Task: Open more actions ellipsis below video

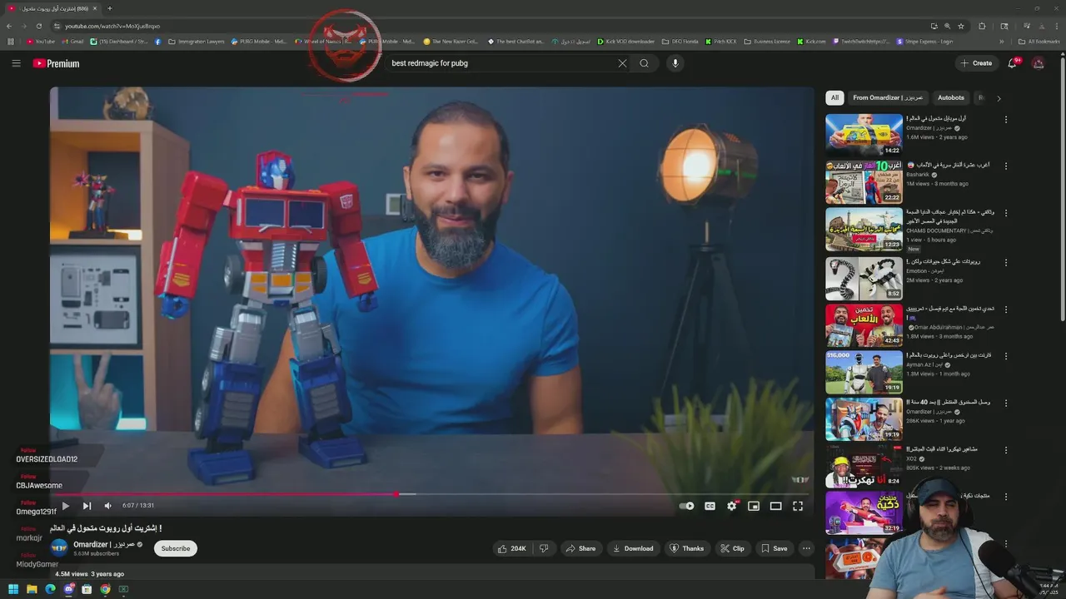Action: point(806,548)
